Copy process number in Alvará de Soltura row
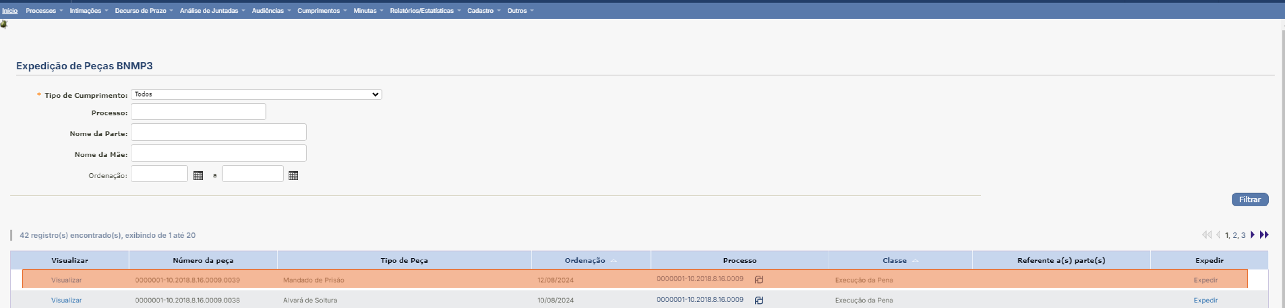 pos(759,300)
